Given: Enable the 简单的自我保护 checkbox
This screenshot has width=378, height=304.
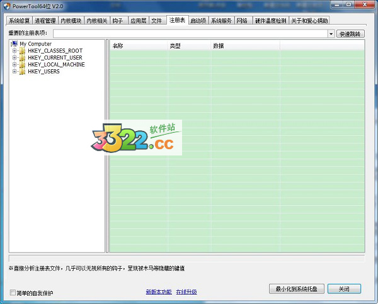Looking at the screenshot, I should click(13, 293).
